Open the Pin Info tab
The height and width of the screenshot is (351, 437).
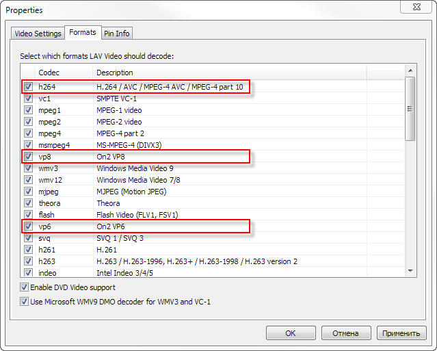tap(117, 33)
